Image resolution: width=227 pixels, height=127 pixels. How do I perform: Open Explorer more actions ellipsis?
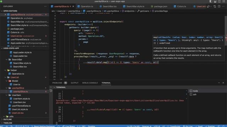point(45,6)
